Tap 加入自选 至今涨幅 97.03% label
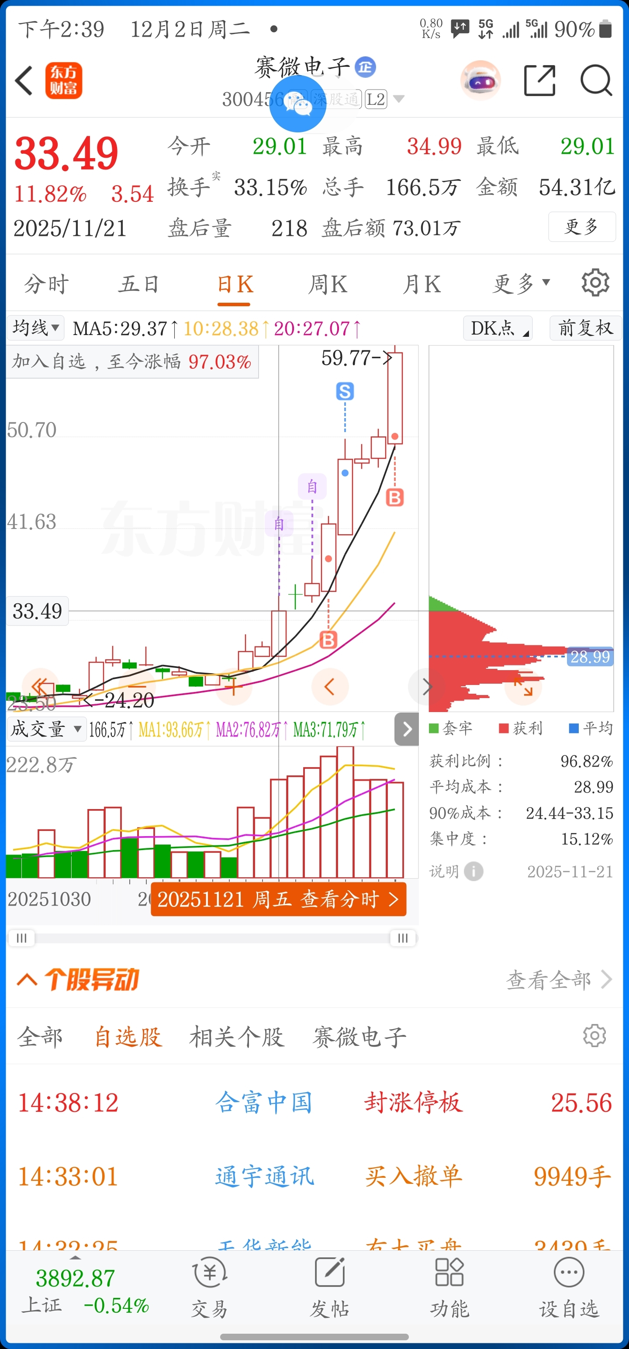The image size is (629, 1349). point(132,361)
